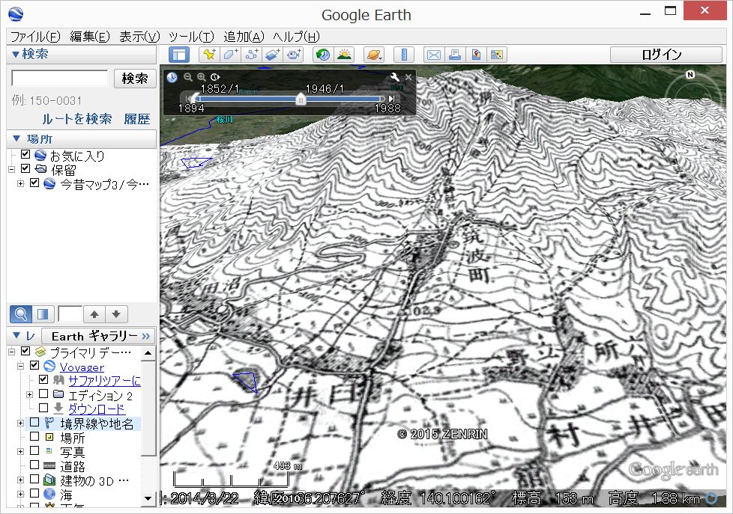Add an image overlay from toolbar

(x=272, y=55)
